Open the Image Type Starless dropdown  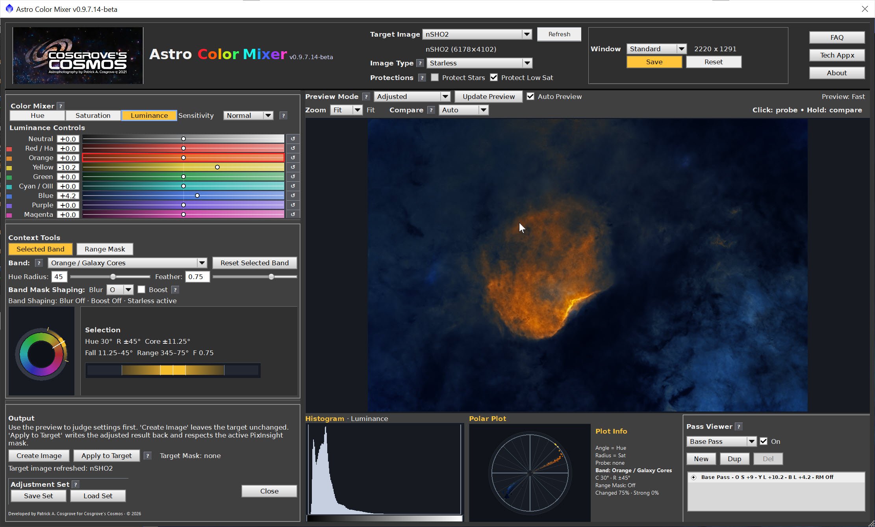click(x=479, y=63)
